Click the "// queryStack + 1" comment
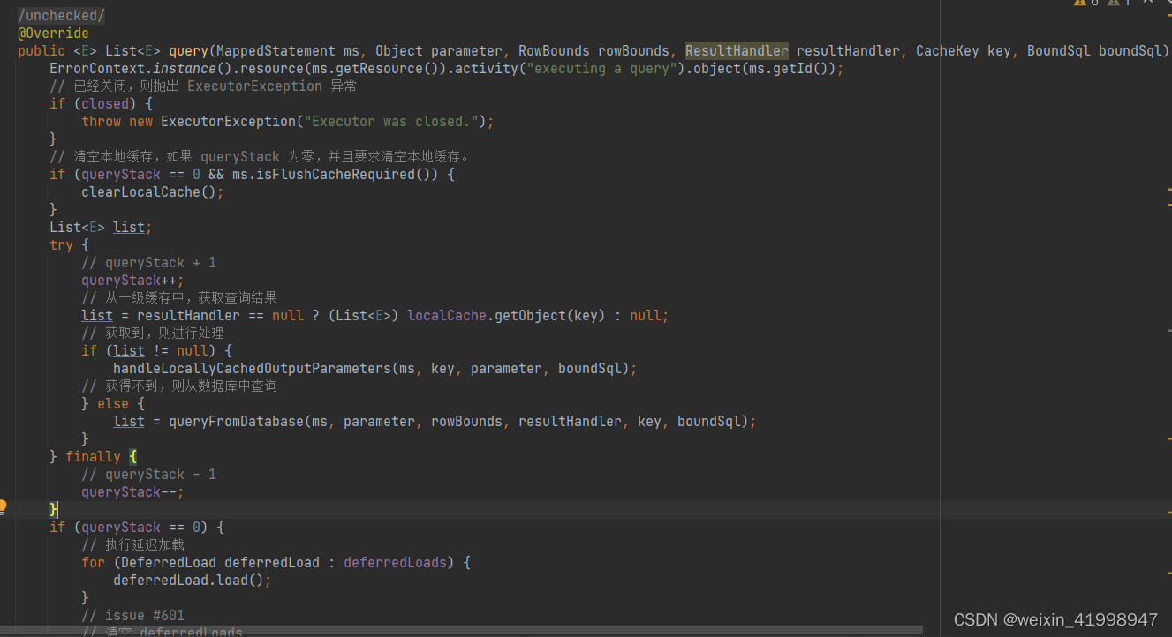1172x637 pixels. pyautogui.click(x=149, y=263)
